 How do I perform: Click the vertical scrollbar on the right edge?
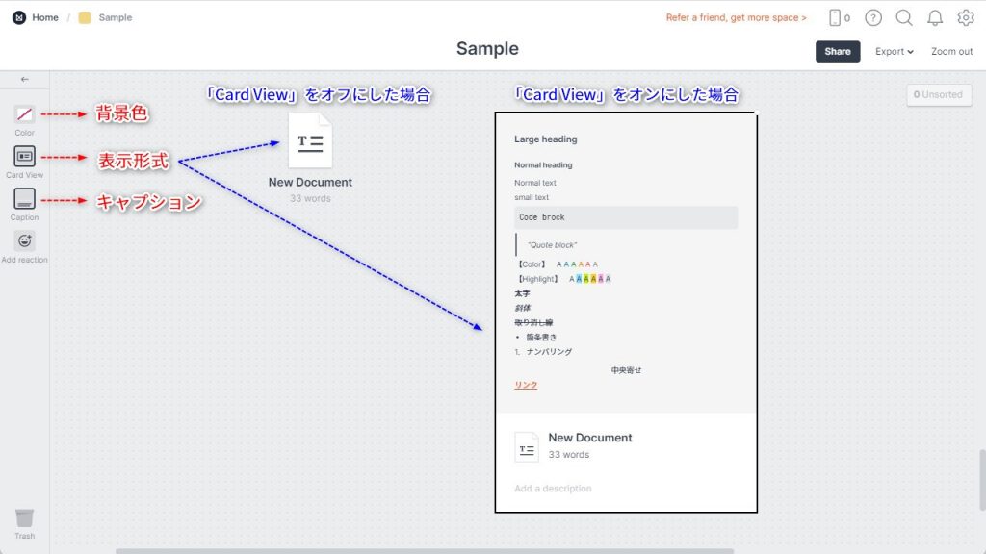click(982, 480)
